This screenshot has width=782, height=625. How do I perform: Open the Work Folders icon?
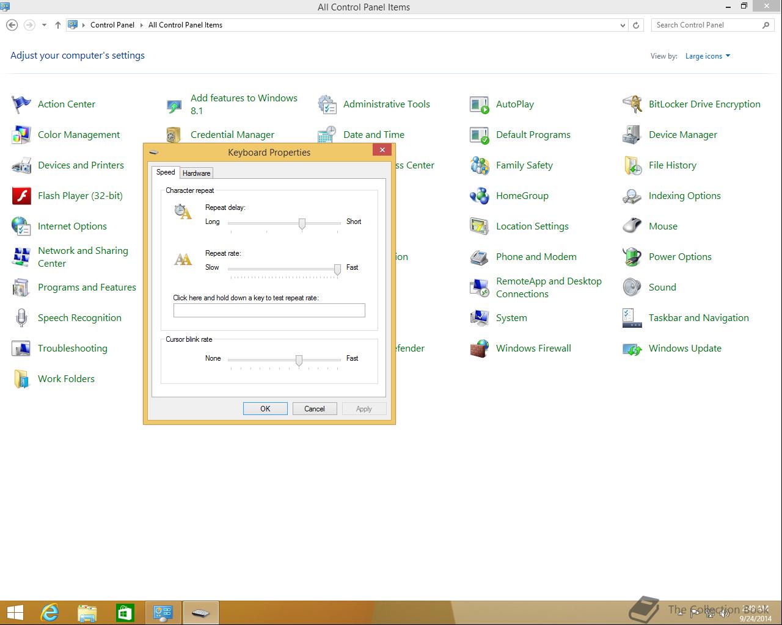pos(21,379)
